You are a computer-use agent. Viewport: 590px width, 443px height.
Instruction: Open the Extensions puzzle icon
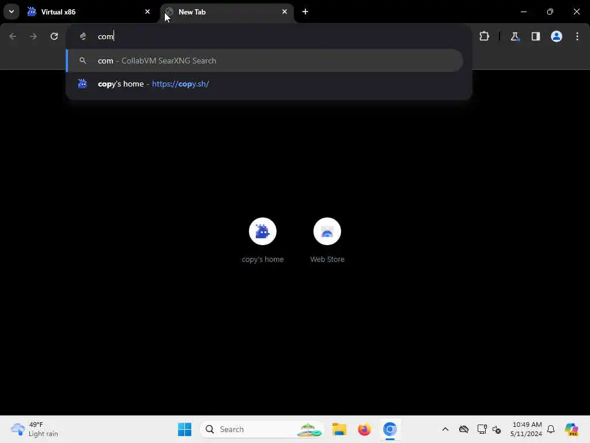point(484,36)
